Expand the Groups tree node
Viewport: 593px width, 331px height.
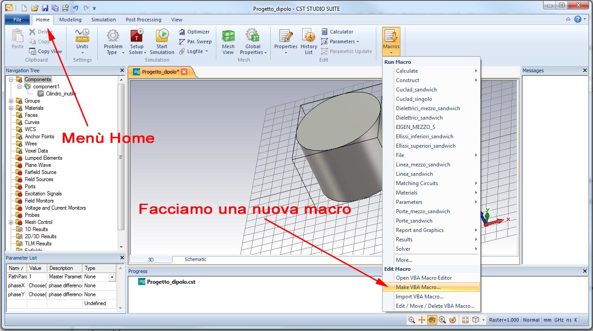click(x=11, y=101)
